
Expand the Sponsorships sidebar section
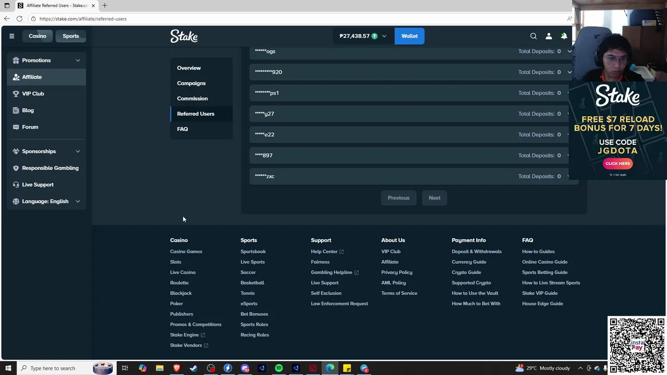coord(46,151)
